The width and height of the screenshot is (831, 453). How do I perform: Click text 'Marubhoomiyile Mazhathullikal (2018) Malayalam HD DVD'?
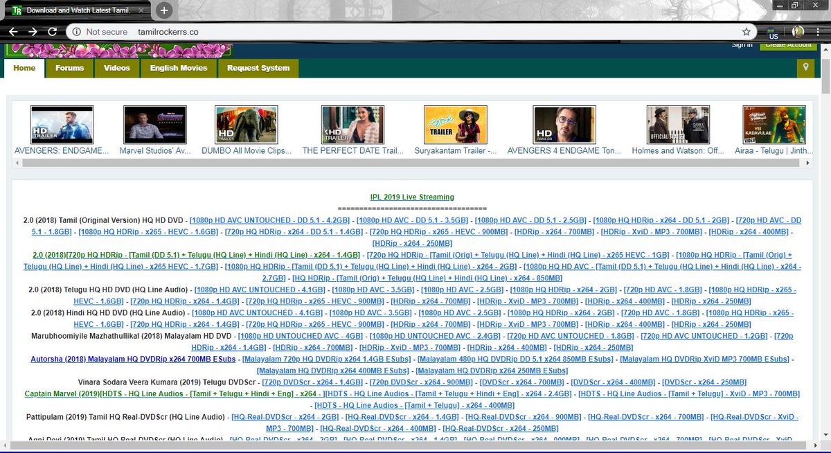[x=132, y=336]
